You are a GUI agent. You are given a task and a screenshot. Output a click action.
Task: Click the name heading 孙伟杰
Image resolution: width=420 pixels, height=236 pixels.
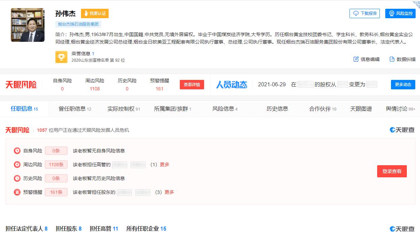[65, 13]
